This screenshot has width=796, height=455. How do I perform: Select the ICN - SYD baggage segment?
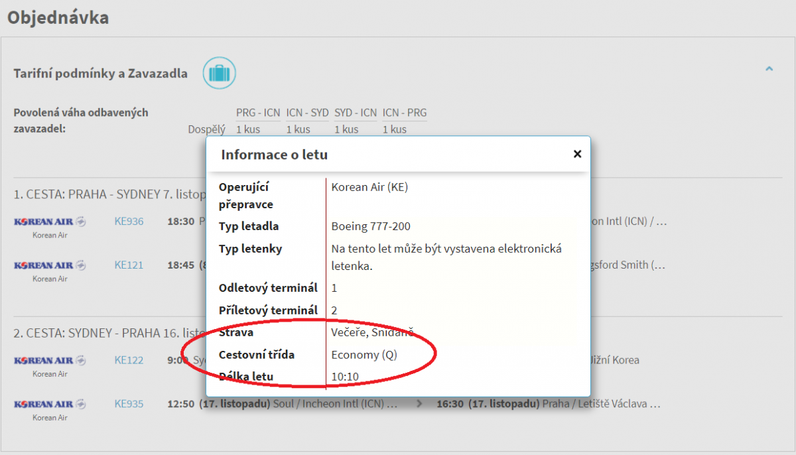point(307,113)
